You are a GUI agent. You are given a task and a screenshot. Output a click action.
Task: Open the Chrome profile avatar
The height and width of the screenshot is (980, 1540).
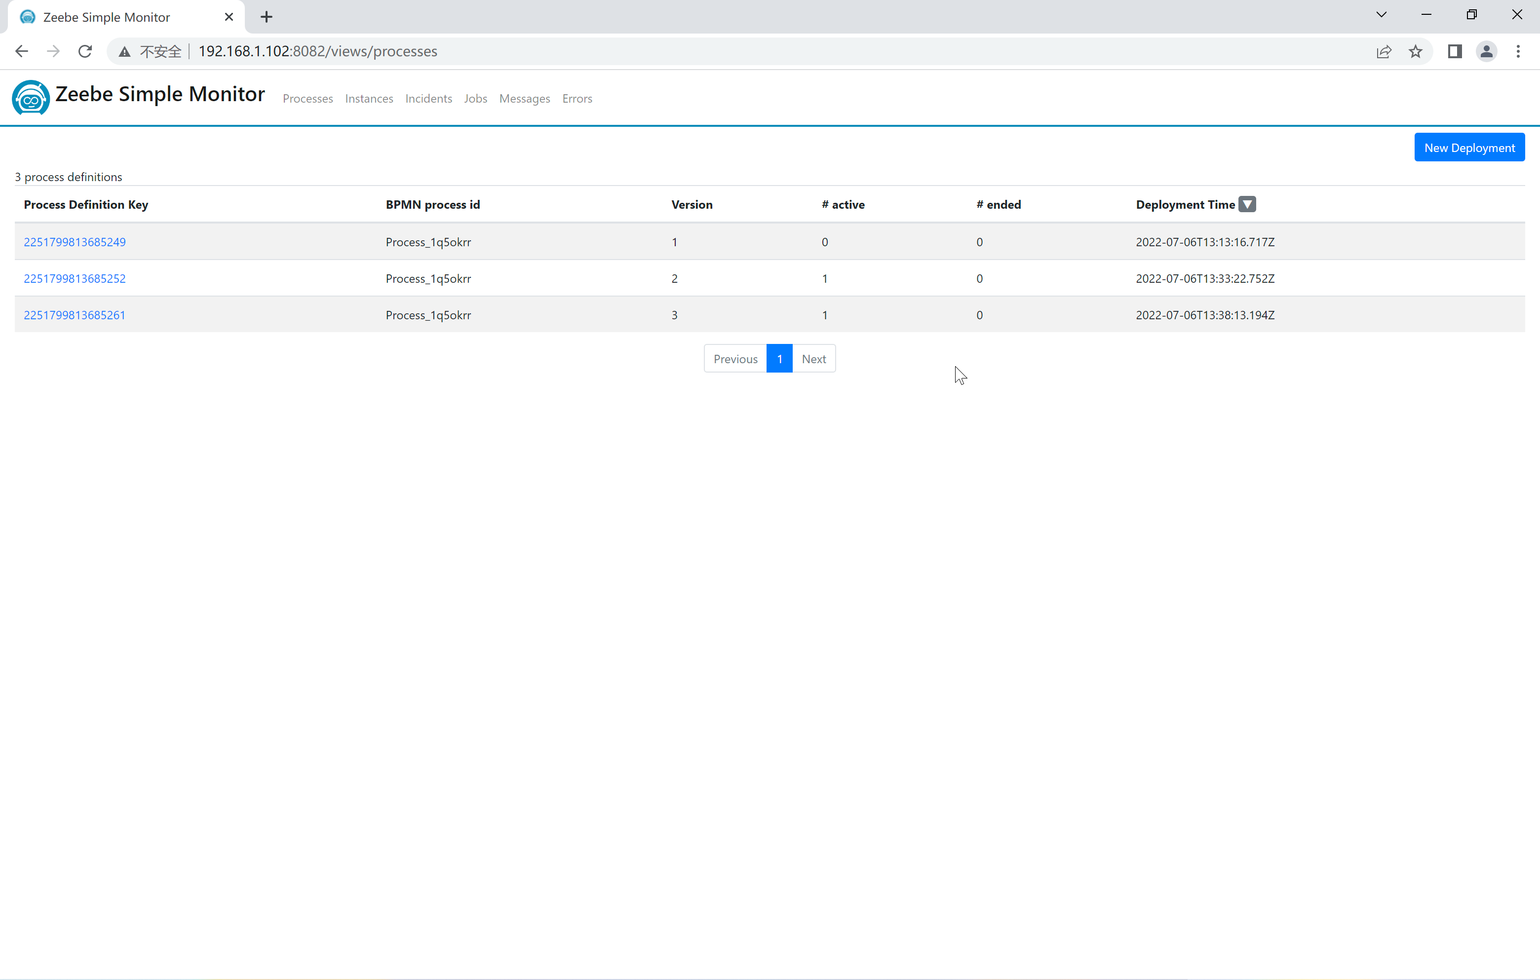click(x=1486, y=51)
